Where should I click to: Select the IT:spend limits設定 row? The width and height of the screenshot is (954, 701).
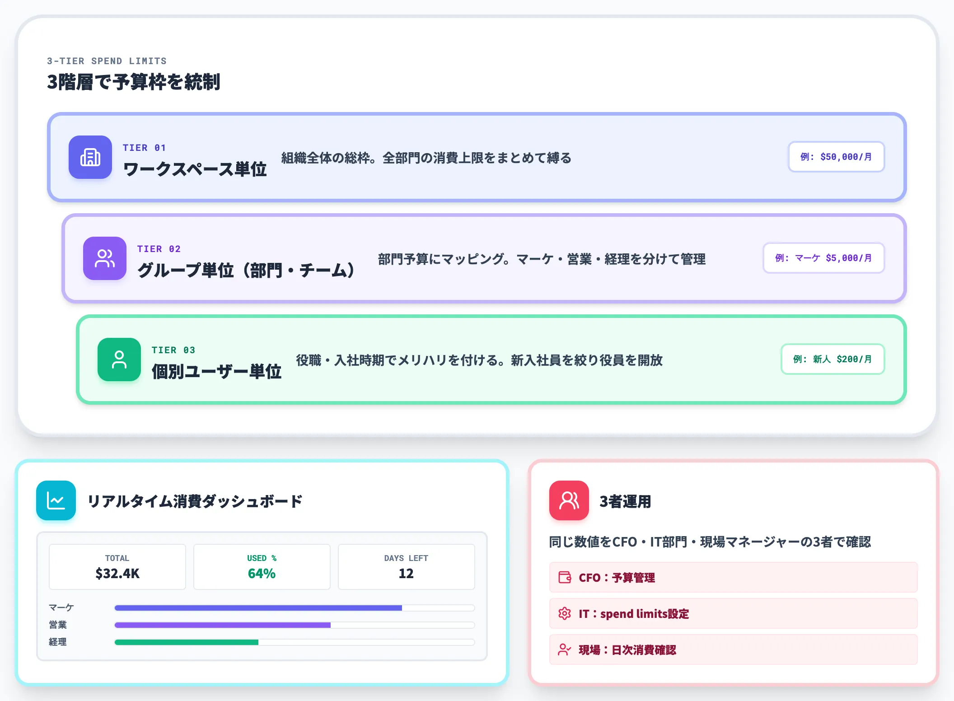tap(734, 613)
